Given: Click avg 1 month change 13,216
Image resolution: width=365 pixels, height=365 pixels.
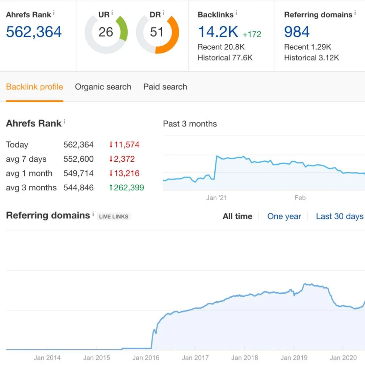Looking at the screenshot, I should pyautogui.click(x=124, y=174).
